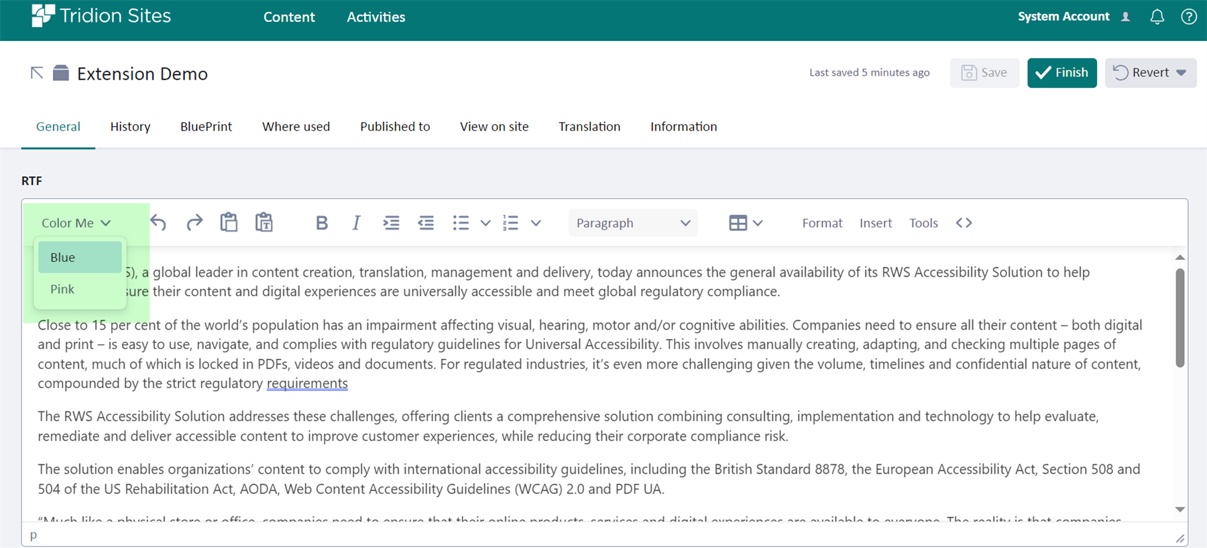Click the paragraph starting 'The solution enables organizations'
This screenshot has height=548, width=1207.
click(589, 479)
